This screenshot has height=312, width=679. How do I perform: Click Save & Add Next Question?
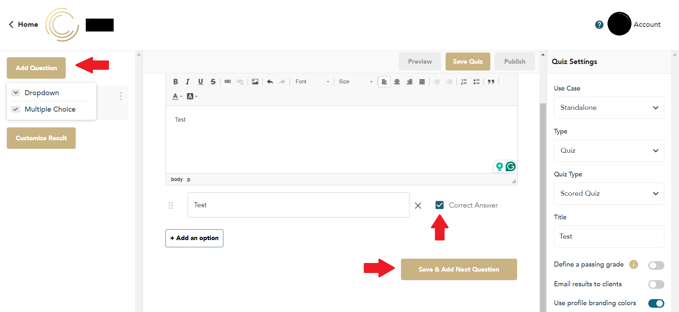459,269
